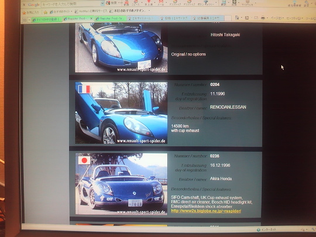316x237 pixels.
Task: Open the tab list dropdown arrow next to Quick Tabs
Action: pyautogui.click(x=29, y=20)
